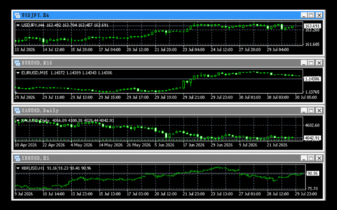
Task: Click the '10 Jul 14:00' time label
Action: (x=53, y=194)
